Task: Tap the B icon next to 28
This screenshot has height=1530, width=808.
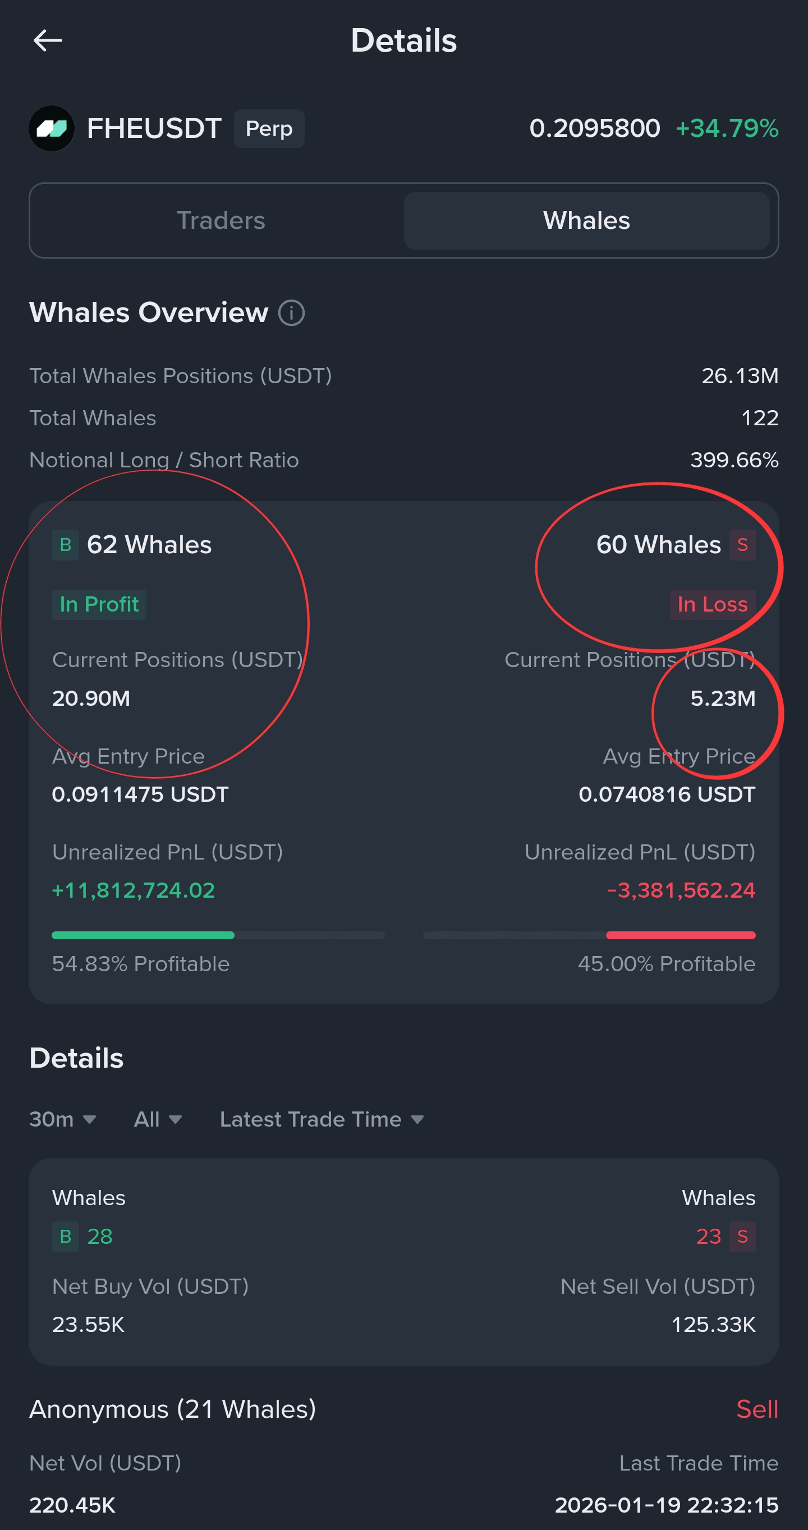Action: [x=65, y=1236]
